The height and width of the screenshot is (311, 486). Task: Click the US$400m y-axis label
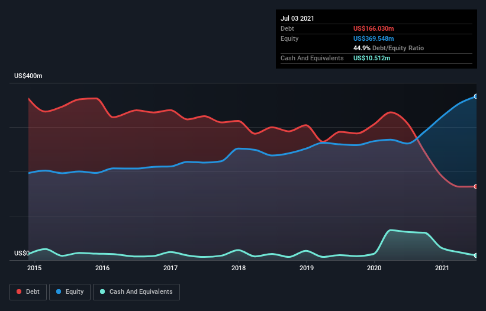tap(28, 76)
